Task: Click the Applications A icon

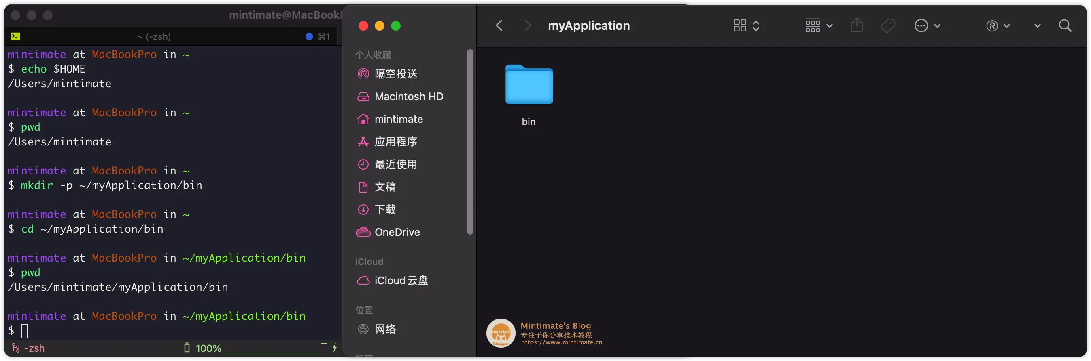Action: click(x=363, y=142)
